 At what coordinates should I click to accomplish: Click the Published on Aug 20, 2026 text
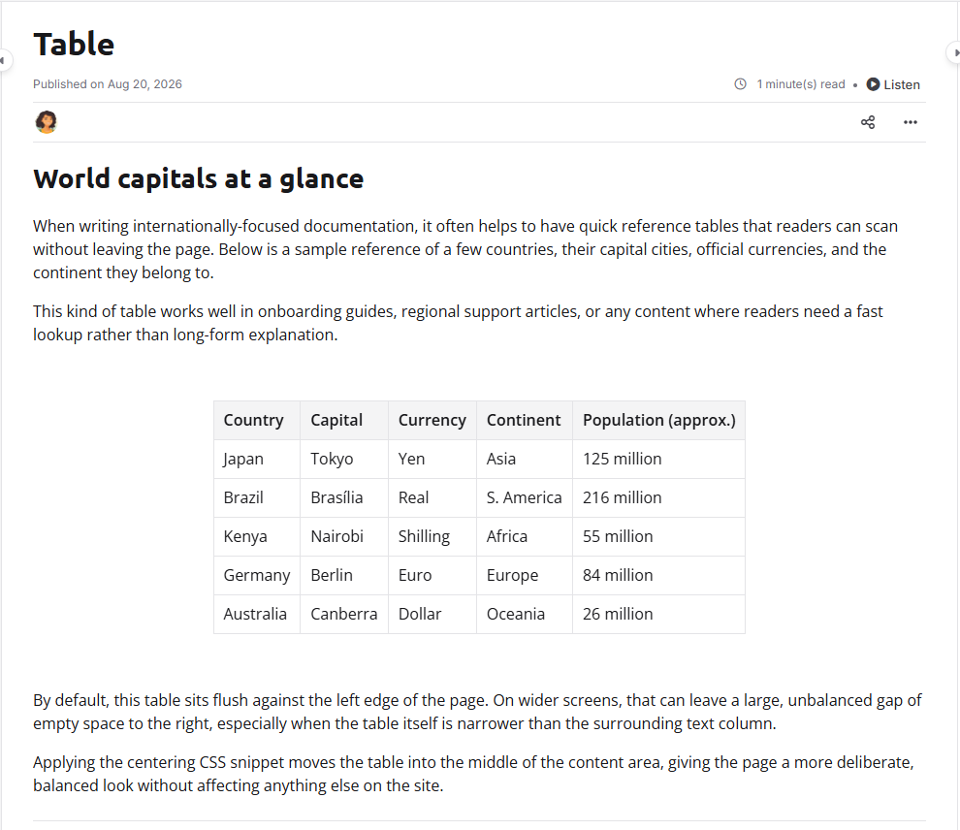coord(108,84)
